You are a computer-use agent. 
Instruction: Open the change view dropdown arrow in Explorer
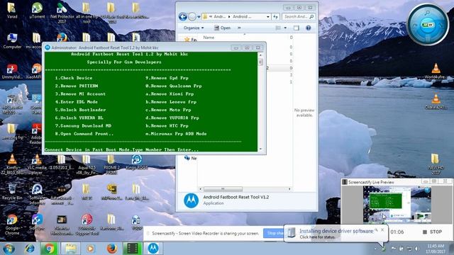[285, 28]
